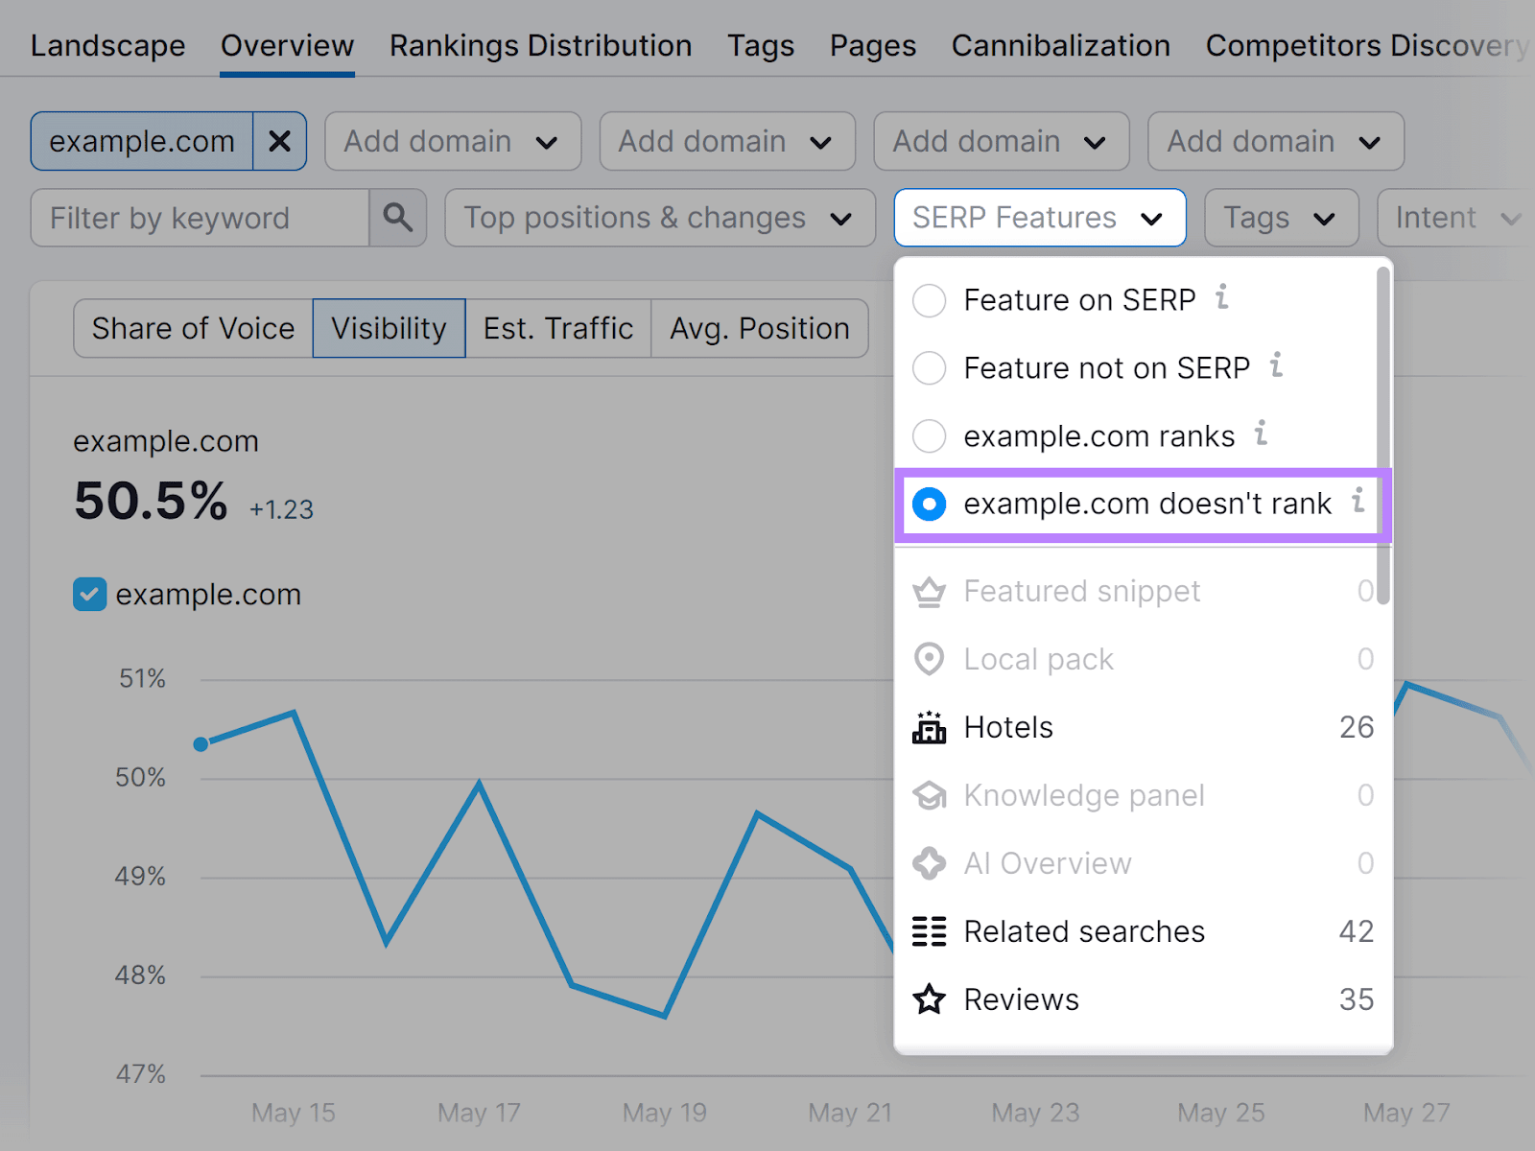Remove example.com domain using the X icon

point(279,141)
